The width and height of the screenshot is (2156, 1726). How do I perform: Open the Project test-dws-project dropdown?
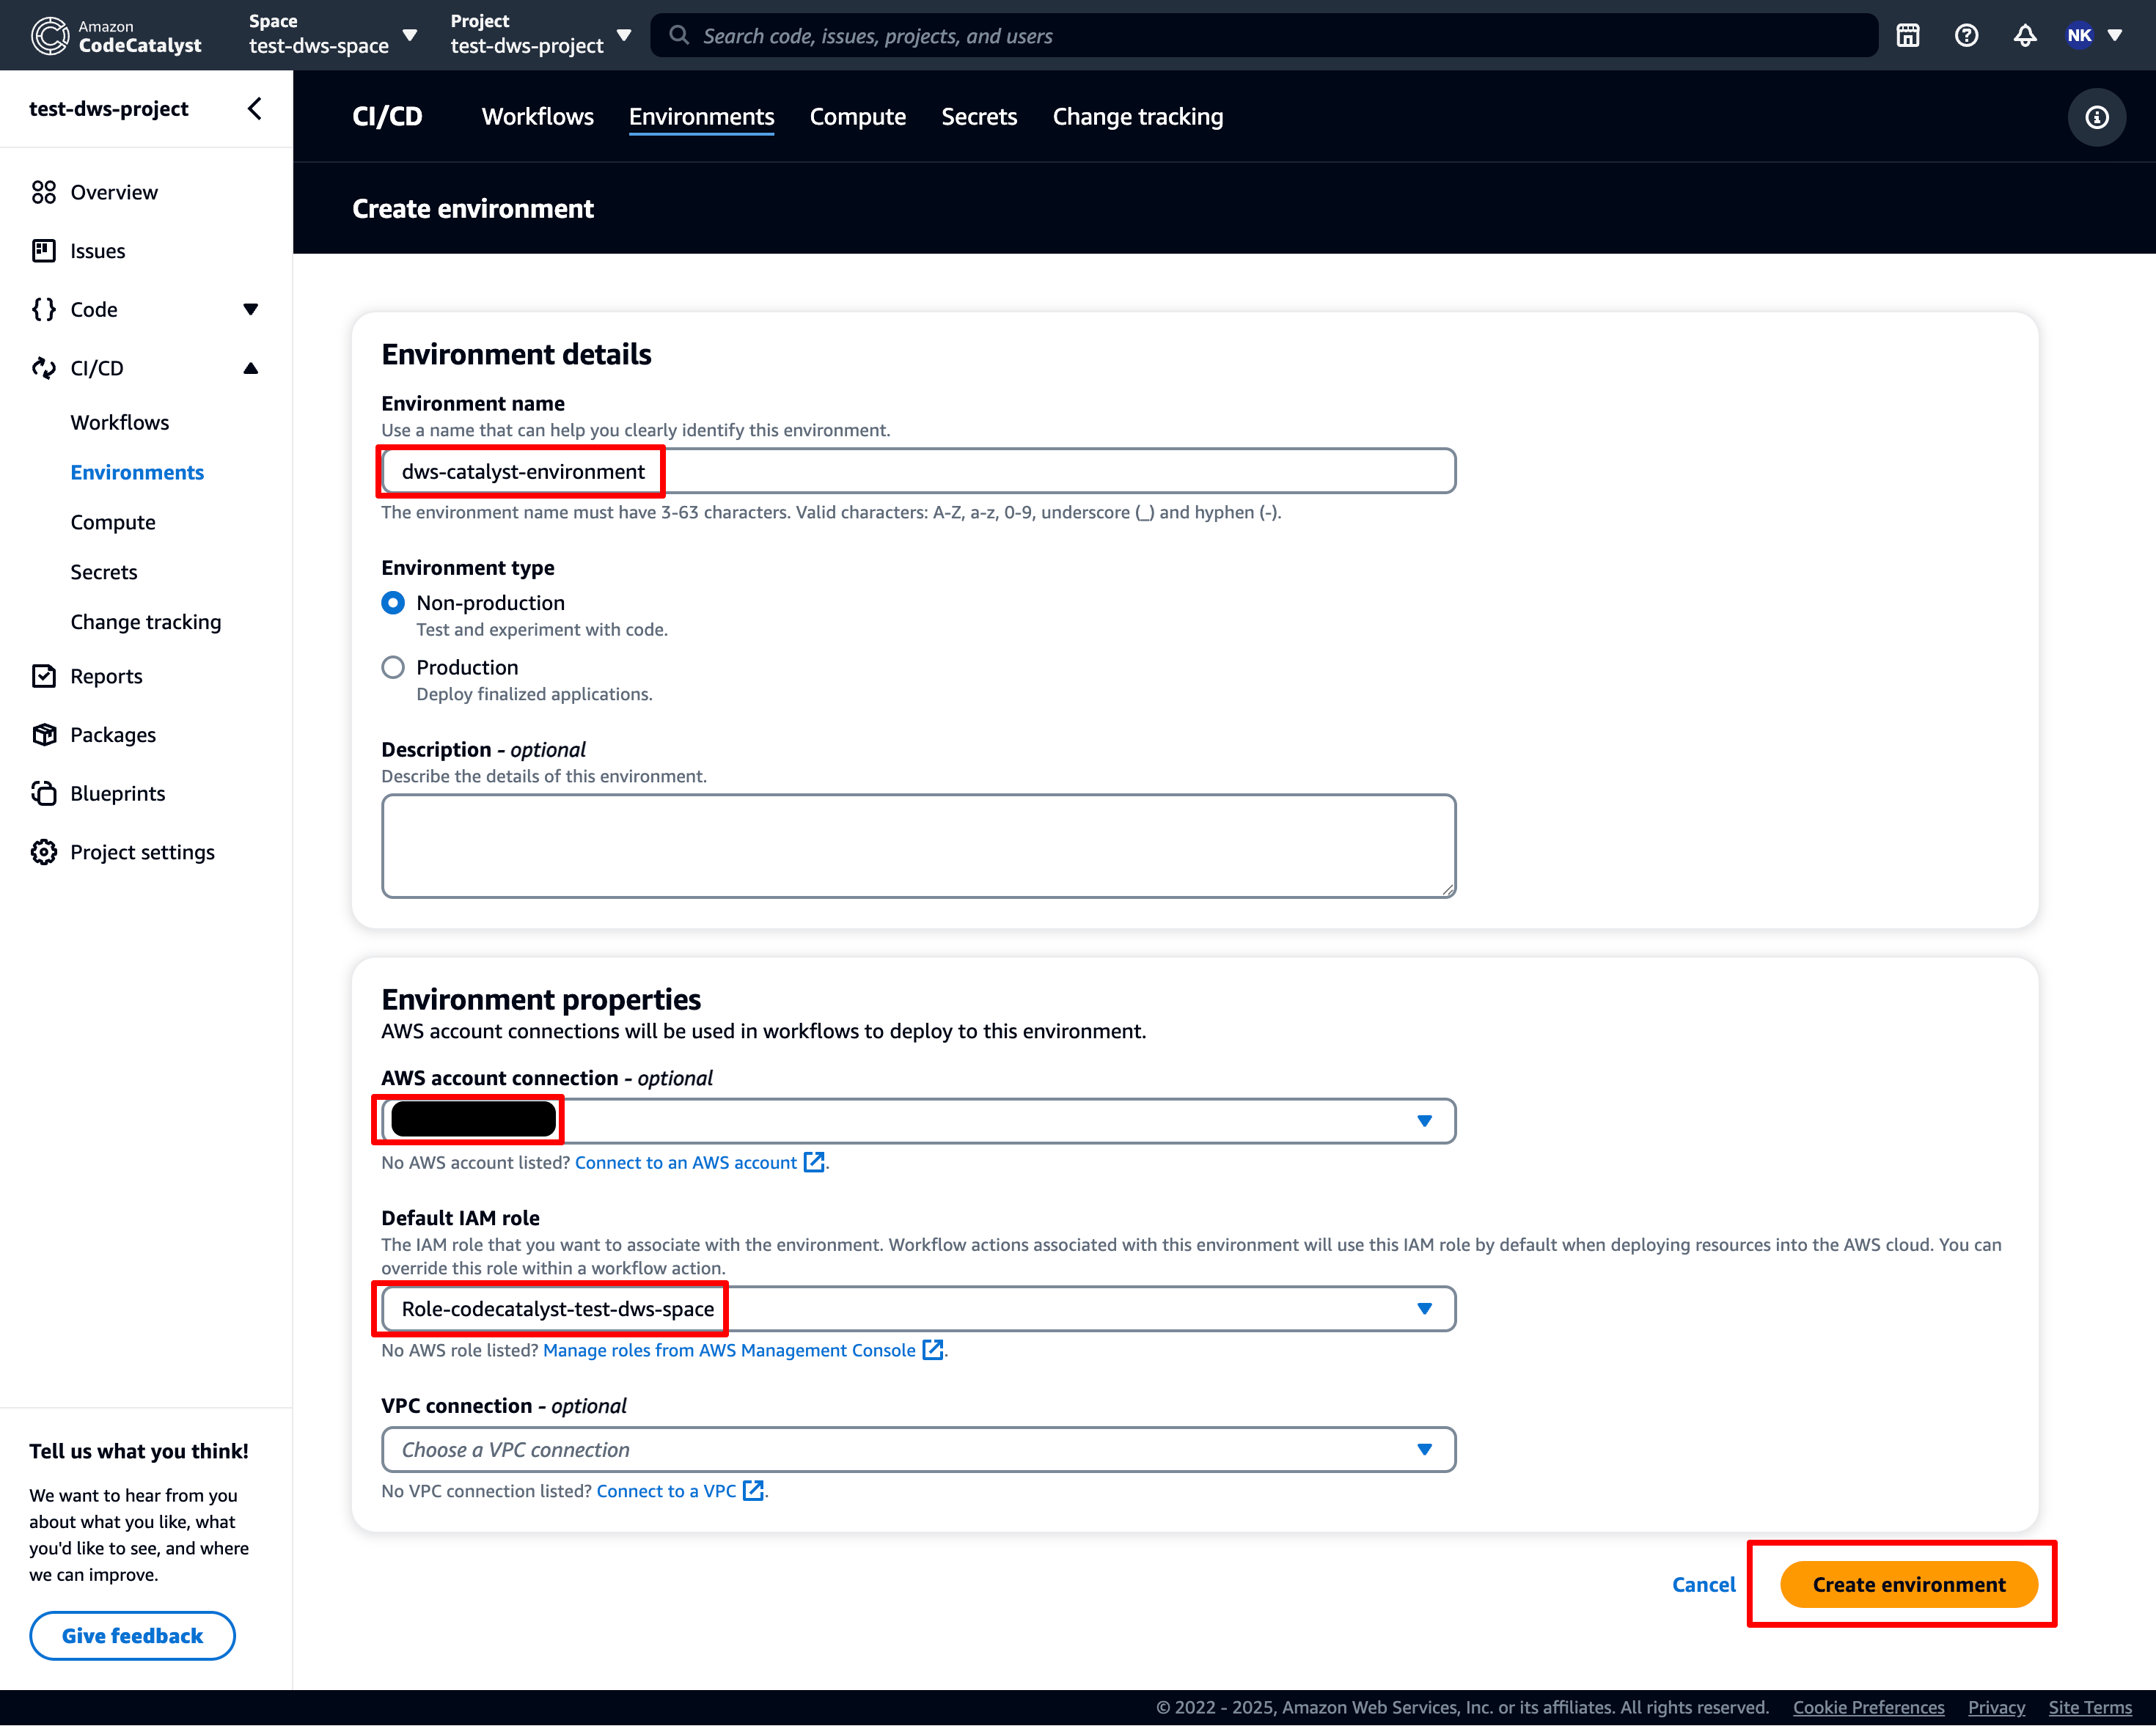541,35
